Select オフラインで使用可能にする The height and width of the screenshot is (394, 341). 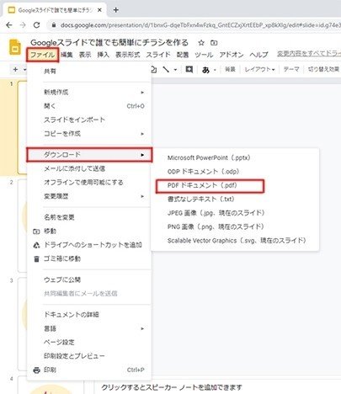pos(89,182)
